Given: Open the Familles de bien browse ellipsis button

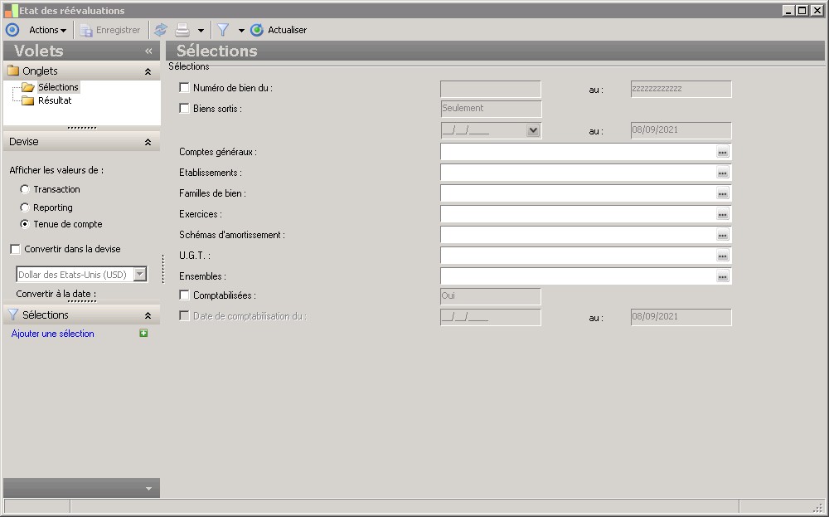Looking at the screenshot, I should pos(723,193).
